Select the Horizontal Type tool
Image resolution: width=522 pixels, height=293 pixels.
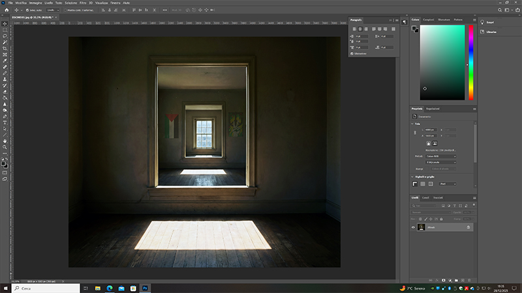(x=5, y=122)
